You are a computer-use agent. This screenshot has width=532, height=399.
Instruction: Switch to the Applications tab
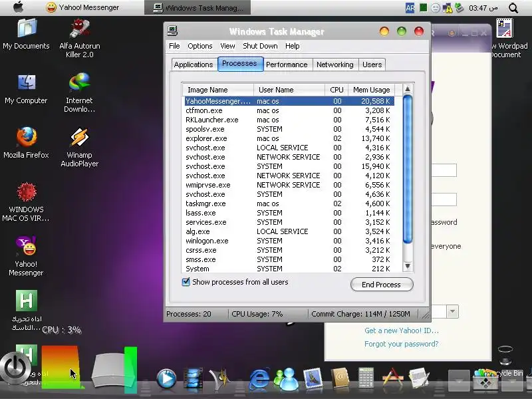point(194,65)
